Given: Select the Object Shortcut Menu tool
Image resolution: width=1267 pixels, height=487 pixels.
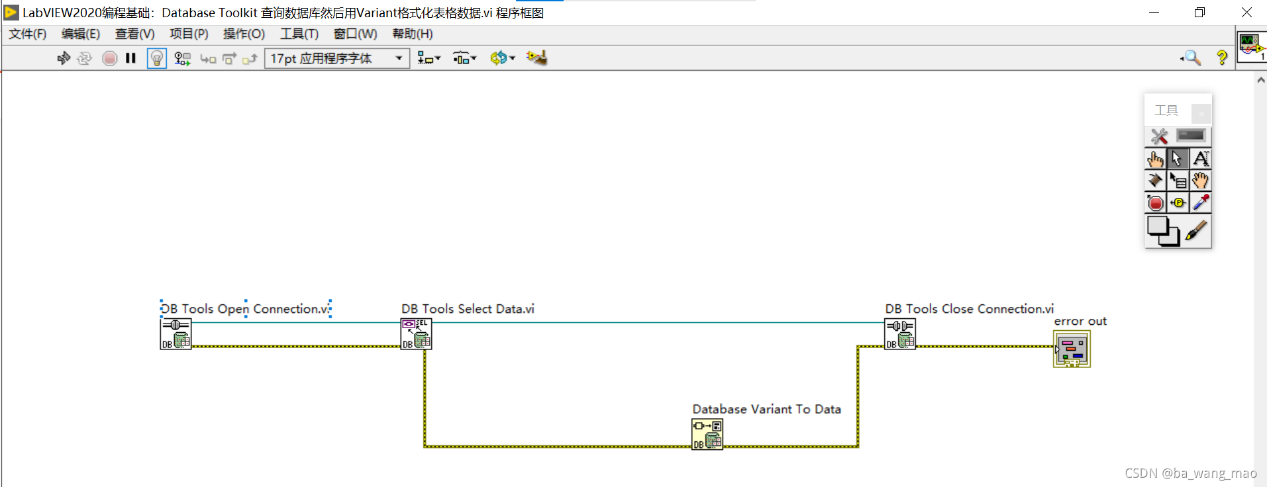Looking at the screenshot, I should coord(1178,181).
